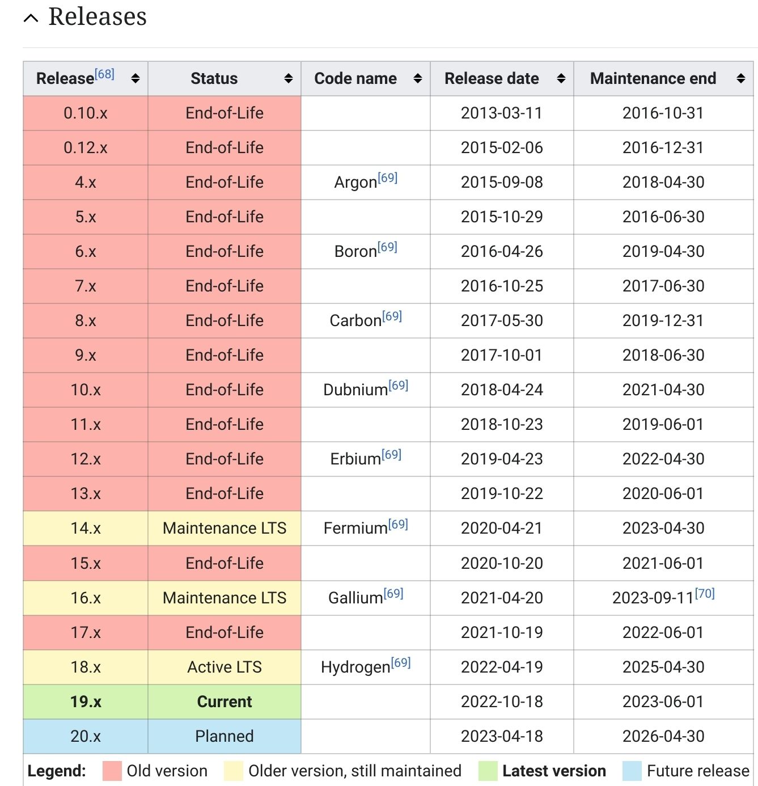The height and width of the screenshot is (786, 758).
Task: Click 'Maintenance LTS' status for 16.x
Action: tap(225, 598)
